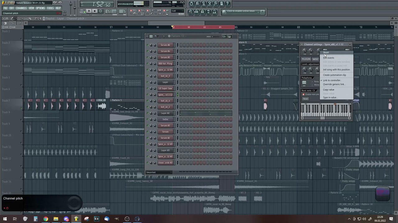Open the mixer window icon

[x=215, y=12]
